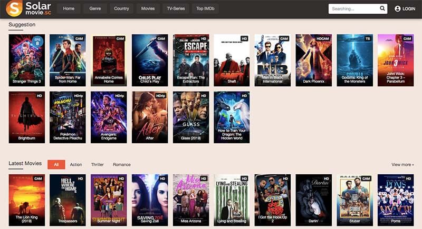Click EPS 8 badge on Stranger Things 3
The height and width of the screenshot is (229, 422).
pyautogui.click(x=37, y=42)
